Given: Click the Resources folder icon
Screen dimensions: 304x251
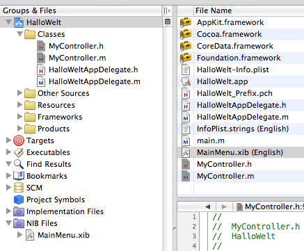Looking at the screenshot, I should (30, 105).
